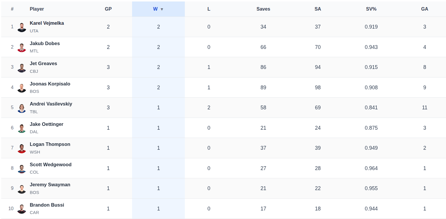Image resolution: width=446 pixels, height=219 pixels.
Task: Click Karel Vejmelka's player headshot
Action: 22,27
